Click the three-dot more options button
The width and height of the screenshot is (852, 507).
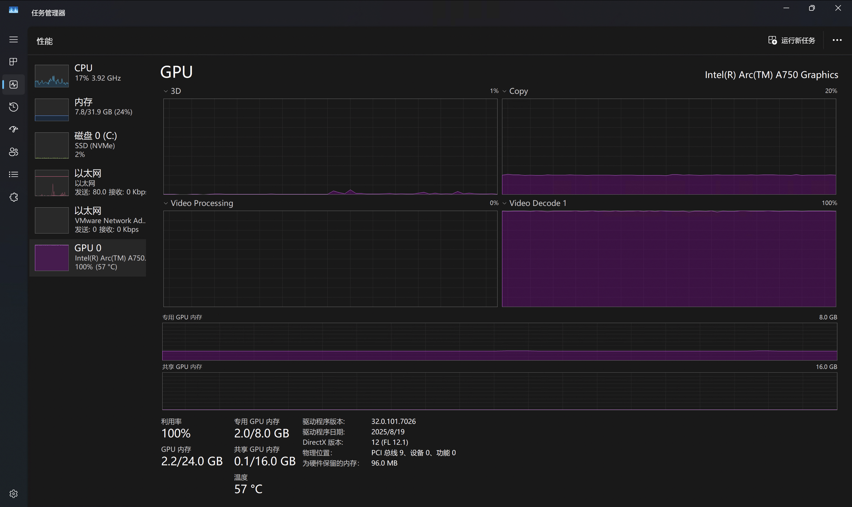[x=837, y=40]
